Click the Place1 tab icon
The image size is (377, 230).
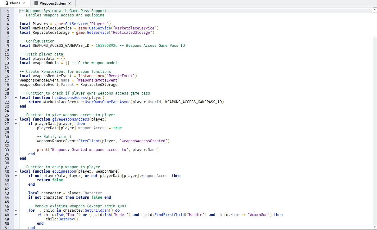[x=6, y=3]
